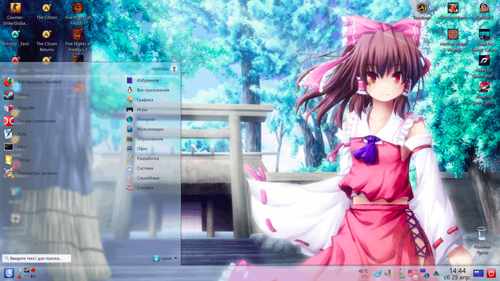Image resolution: width=500 pixels, height=281 pixels.
Task: Switch the us keyboard layout in the tray
Action: 412,274
